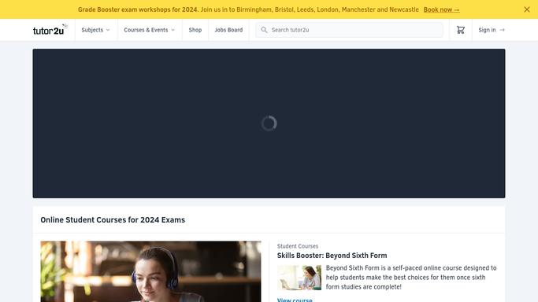Open Skills Booster: Beyond Sixth Form title

(x=332, y=256)
